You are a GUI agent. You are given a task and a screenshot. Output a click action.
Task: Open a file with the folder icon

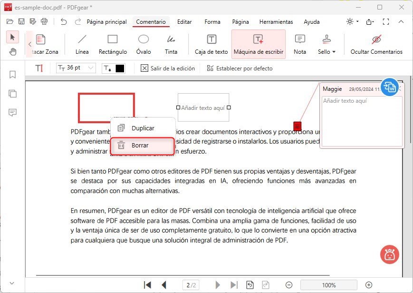[x=10, y=21]
